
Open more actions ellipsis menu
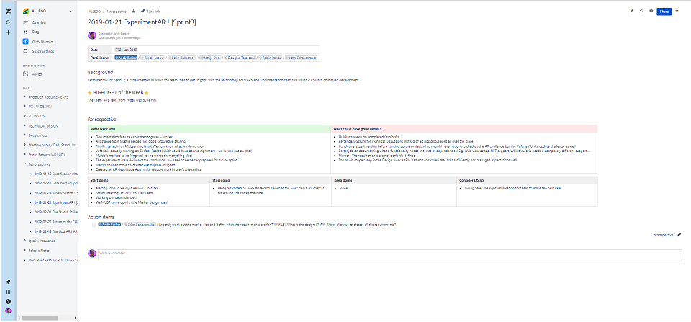coord(677,11)
